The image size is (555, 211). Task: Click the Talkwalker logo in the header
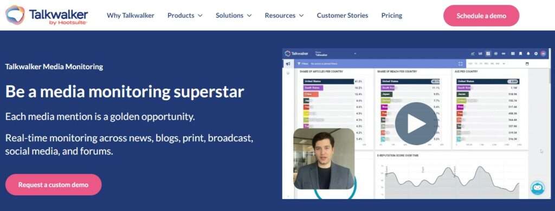pyautogui.click(x=47, y=15)
